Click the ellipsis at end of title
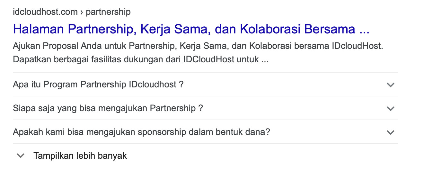The width and height of the screenshot is (424, 178). click(x=364, y=31)
